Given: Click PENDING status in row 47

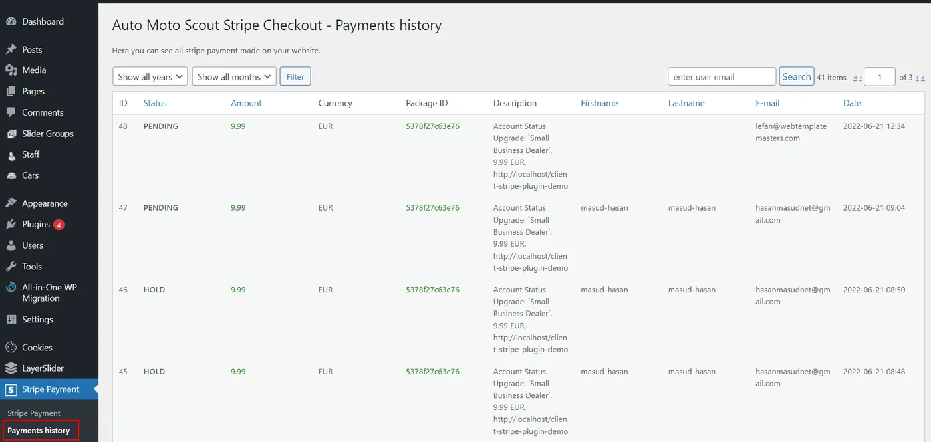Looking at the screenshot, I should tap(161, 208).
